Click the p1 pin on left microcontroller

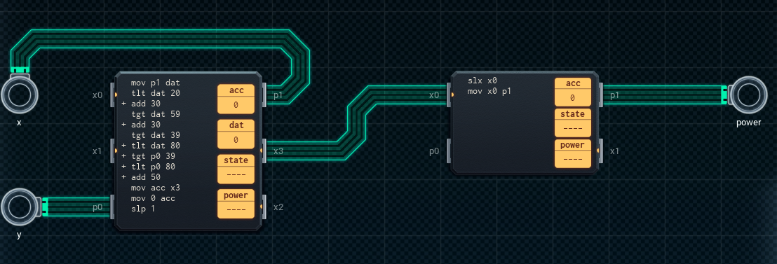point(264,95)
